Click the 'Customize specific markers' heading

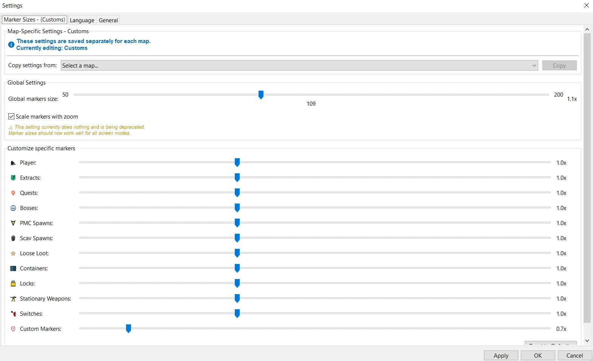[42, 148]
